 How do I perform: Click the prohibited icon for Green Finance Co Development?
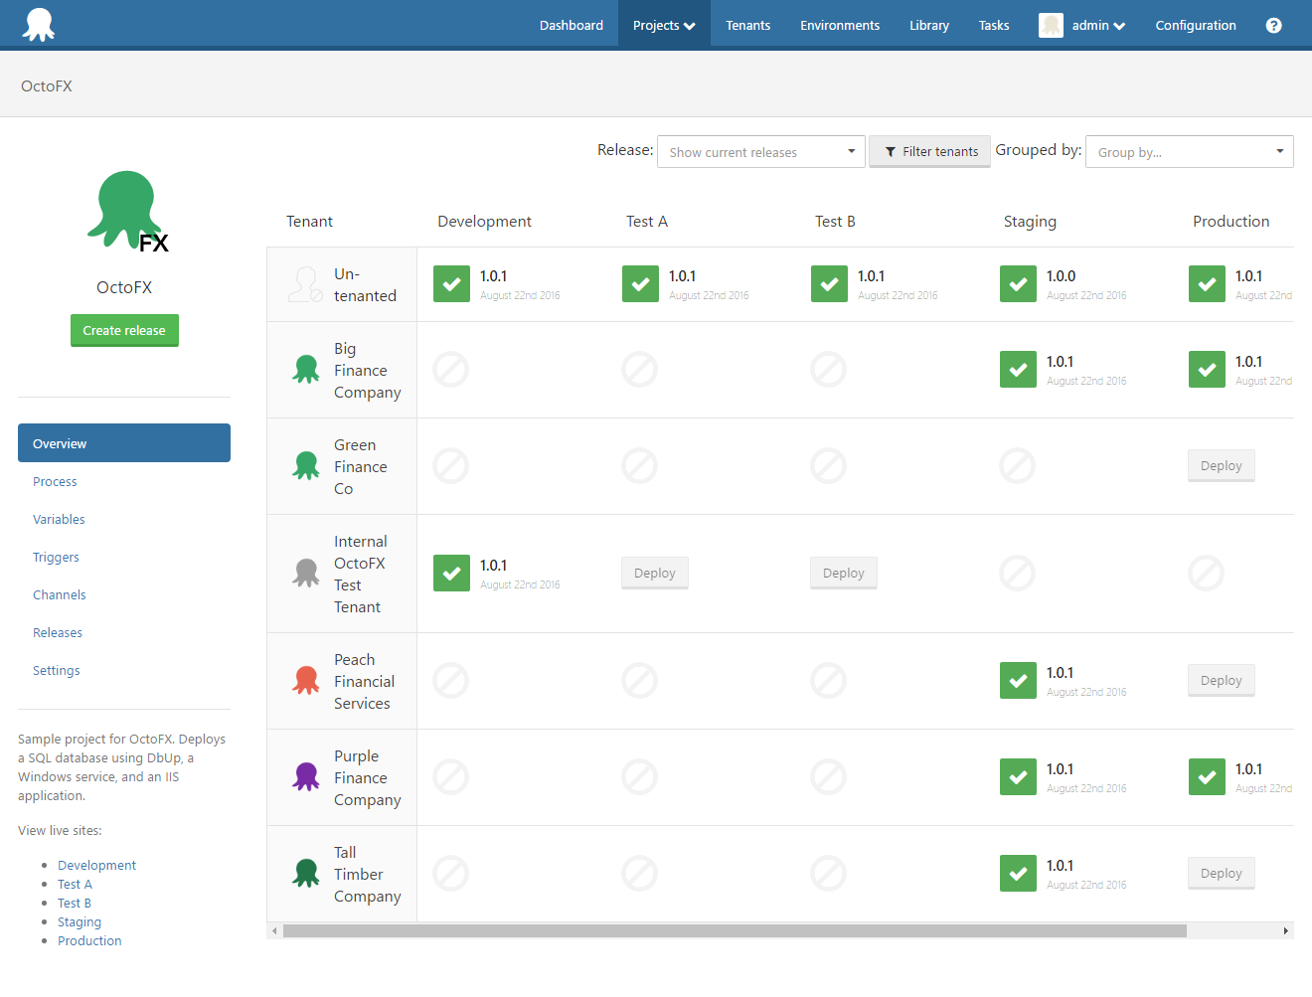451,465
